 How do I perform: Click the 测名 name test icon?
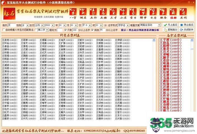click(83, 12)
